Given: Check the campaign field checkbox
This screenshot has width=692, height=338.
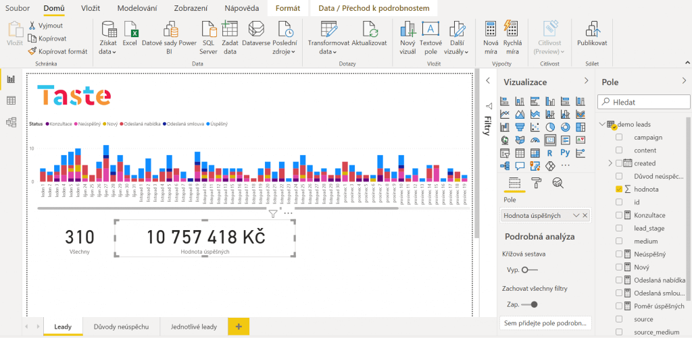Looking at the screenshot, I should 619,138.
